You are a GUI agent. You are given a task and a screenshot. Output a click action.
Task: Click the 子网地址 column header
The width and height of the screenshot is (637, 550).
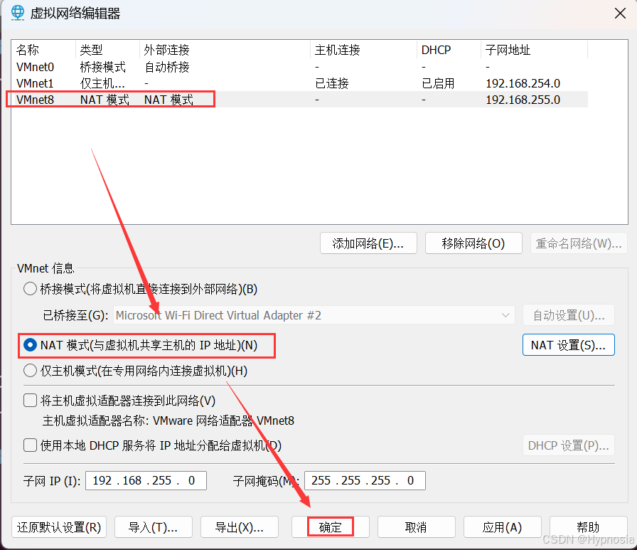pyautogui.click(x=534, y=50)
